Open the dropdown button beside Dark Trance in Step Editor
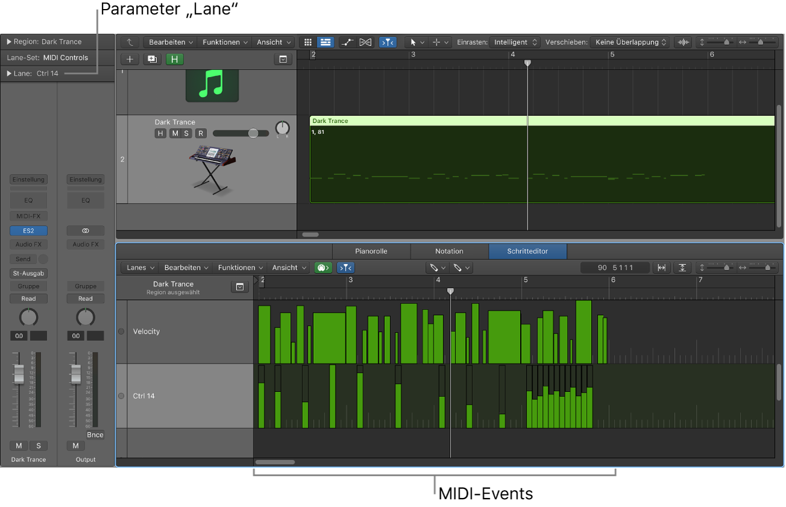Image resolution: width=786 pixels, height=507 pixels. pyautogui.click(x=239, y=287)
